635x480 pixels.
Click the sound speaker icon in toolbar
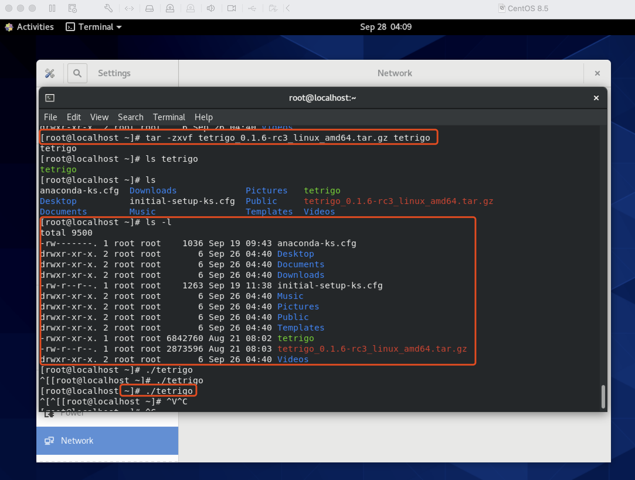tap(210, 8)
